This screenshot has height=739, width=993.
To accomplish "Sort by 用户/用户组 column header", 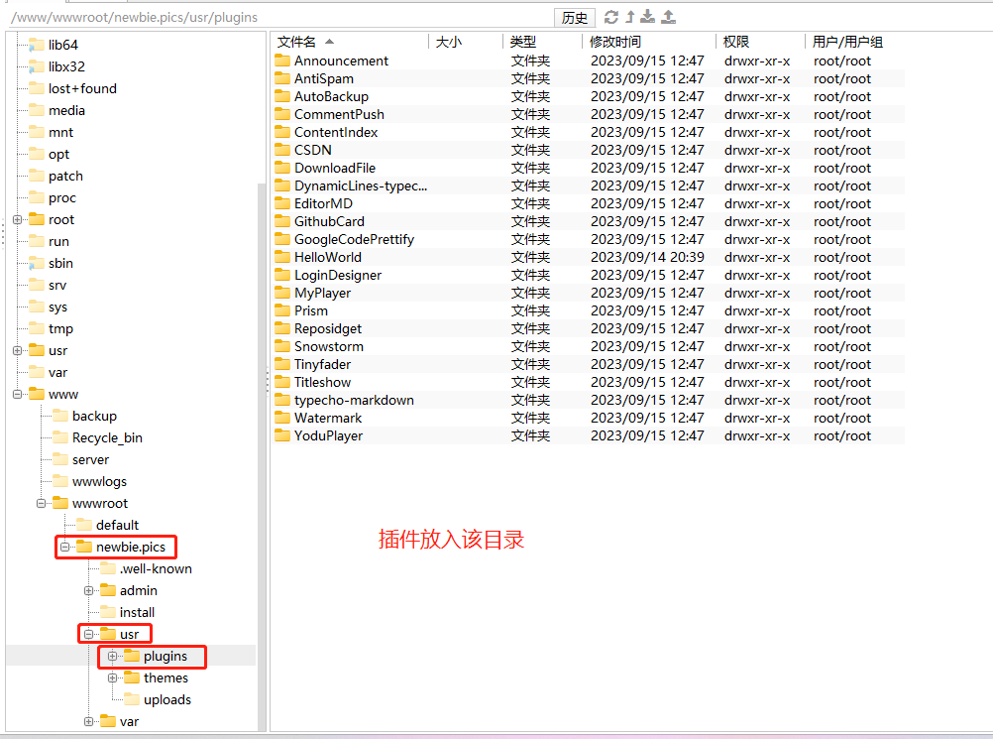I will (847, 42).
